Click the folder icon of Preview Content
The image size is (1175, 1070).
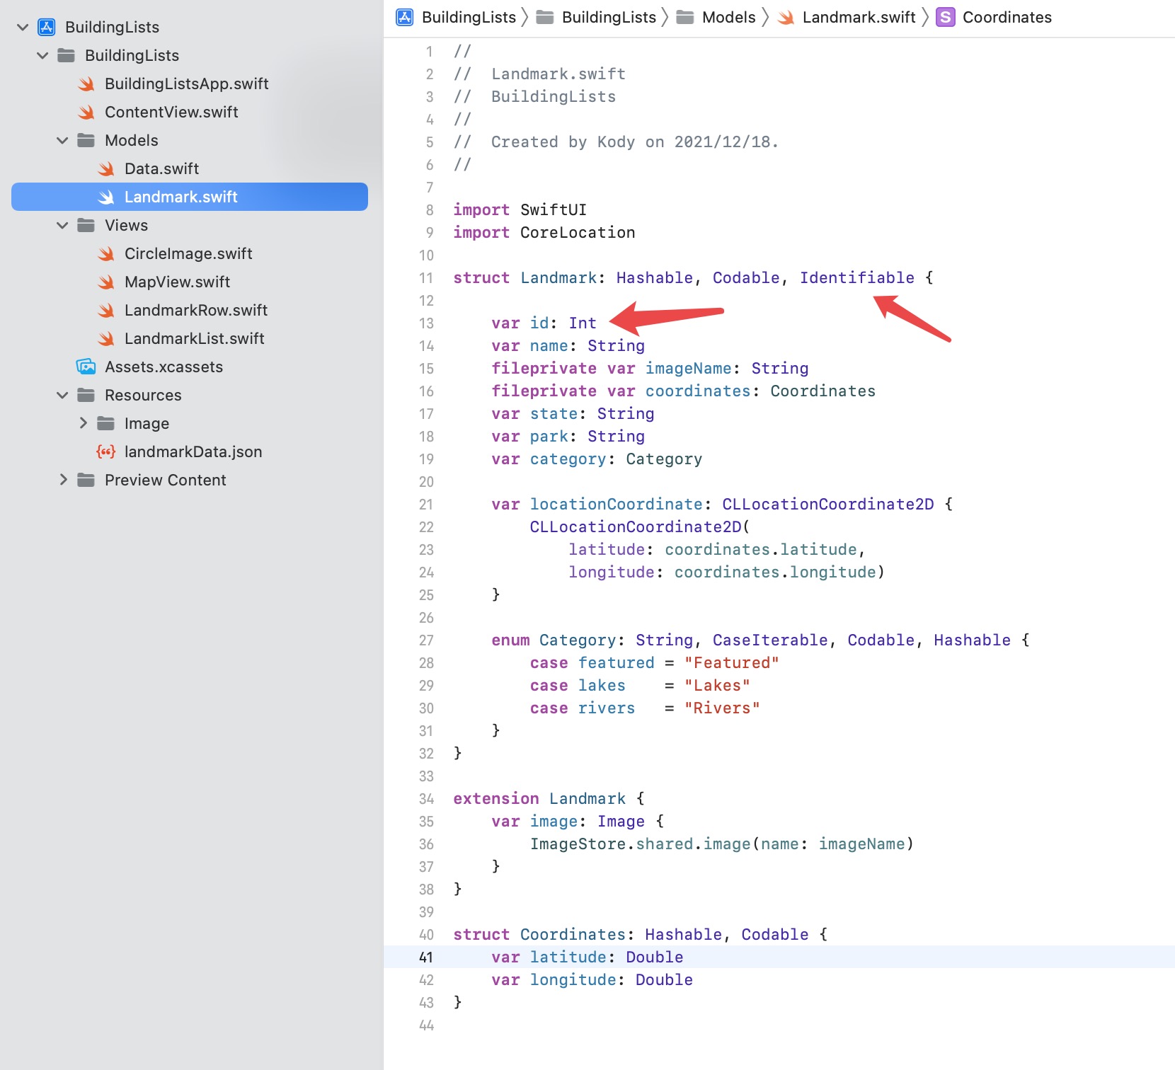86,480
